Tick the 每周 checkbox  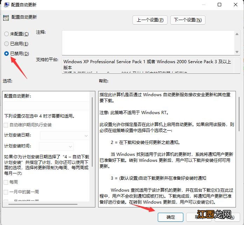(6, 182)
